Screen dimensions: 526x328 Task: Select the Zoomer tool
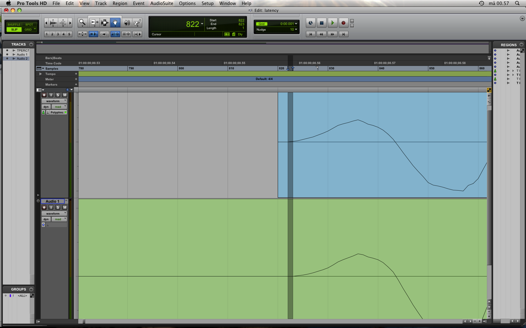pyautogui.click(x=82, y=22)
